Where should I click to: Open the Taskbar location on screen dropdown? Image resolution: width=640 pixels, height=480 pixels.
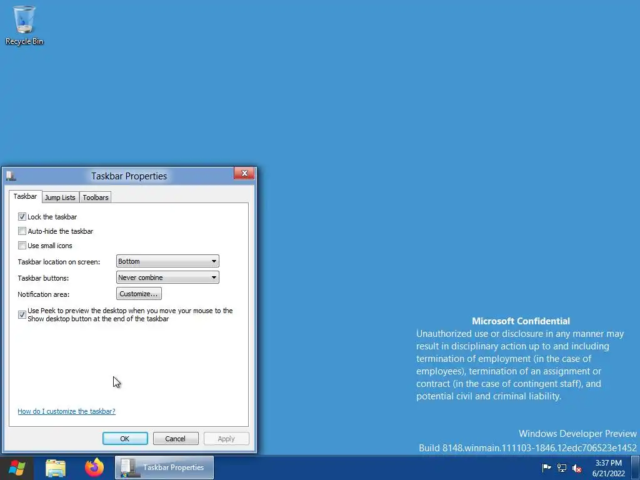167,261
